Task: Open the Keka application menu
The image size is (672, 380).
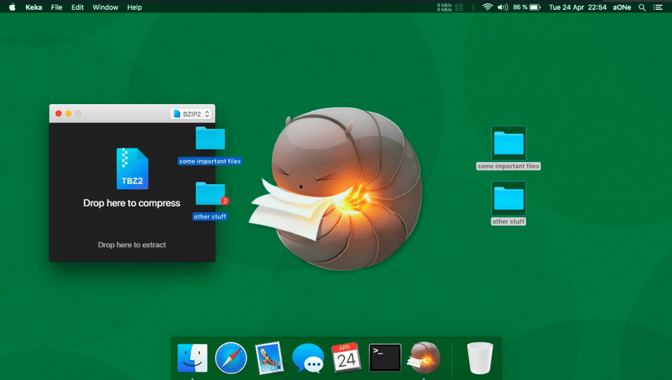Action: [34, 7]
